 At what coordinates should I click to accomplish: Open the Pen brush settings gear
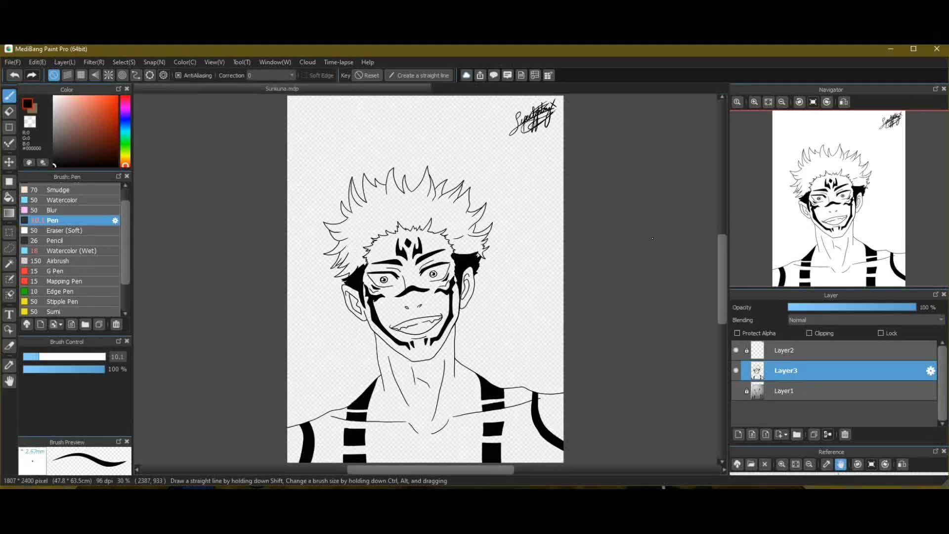(x=115, y=221)
